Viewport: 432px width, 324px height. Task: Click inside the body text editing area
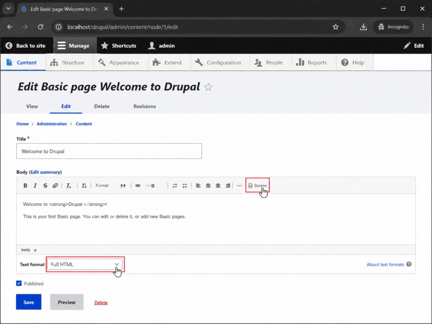[216, 219]
